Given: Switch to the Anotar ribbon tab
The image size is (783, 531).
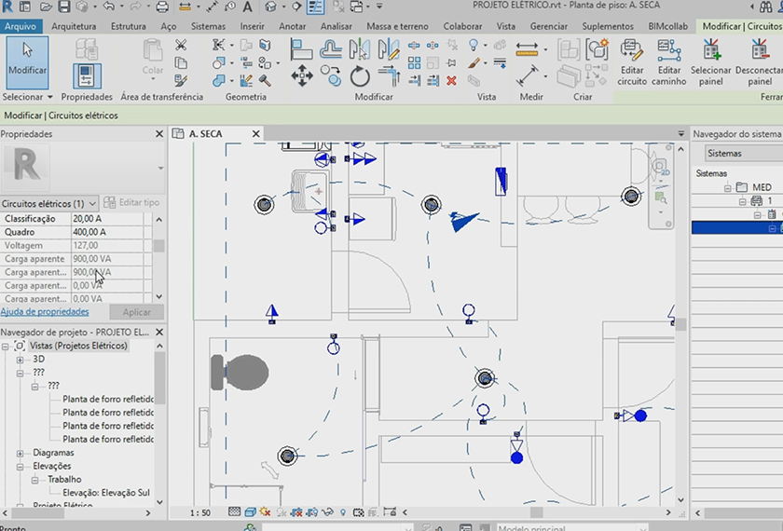Looking at the screenshot, I should click(295, 26).
